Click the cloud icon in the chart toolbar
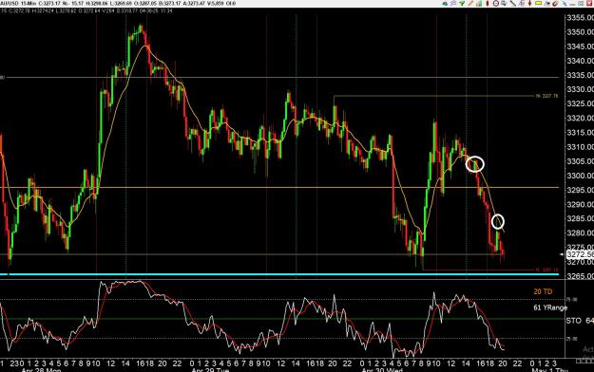 (x=445, y=4)
